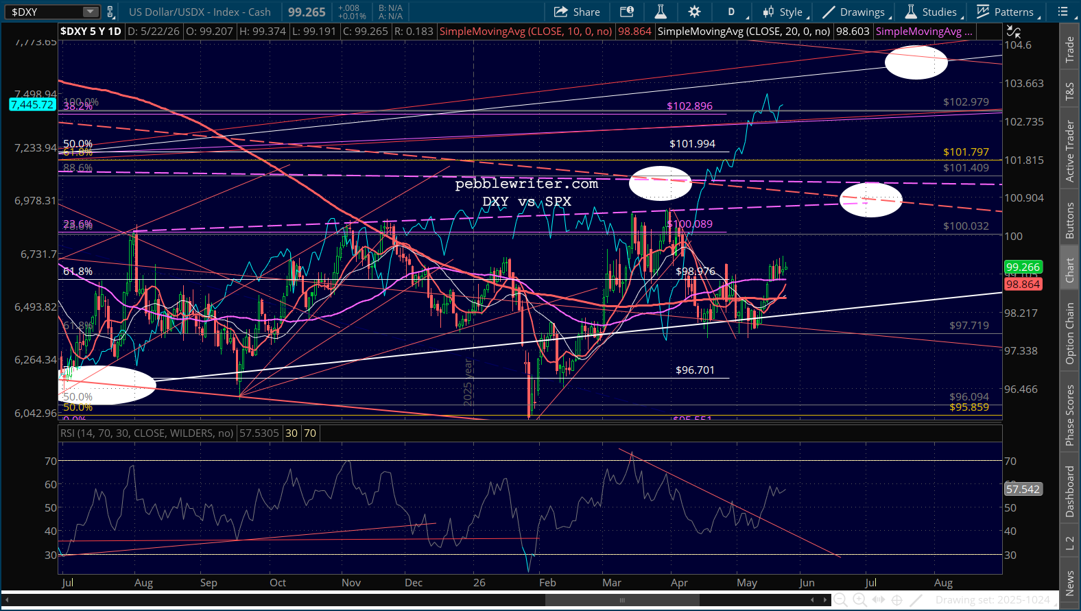The image size is (1081, 611).
Task: Click the D timeframe aggregation selector
Action: (731, 12)
